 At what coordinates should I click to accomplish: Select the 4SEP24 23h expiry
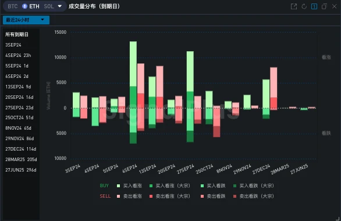tap(18, 55)
